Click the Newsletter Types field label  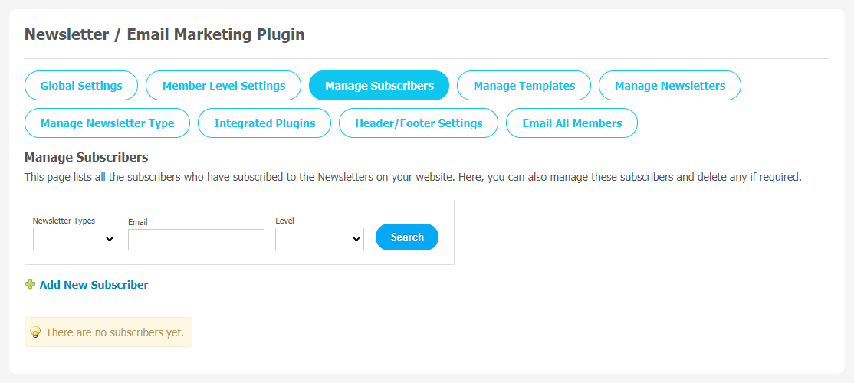64,221
